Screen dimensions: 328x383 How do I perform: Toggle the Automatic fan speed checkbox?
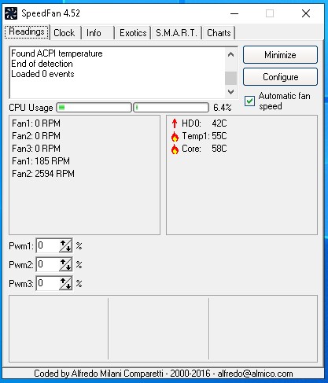point(249,101)
